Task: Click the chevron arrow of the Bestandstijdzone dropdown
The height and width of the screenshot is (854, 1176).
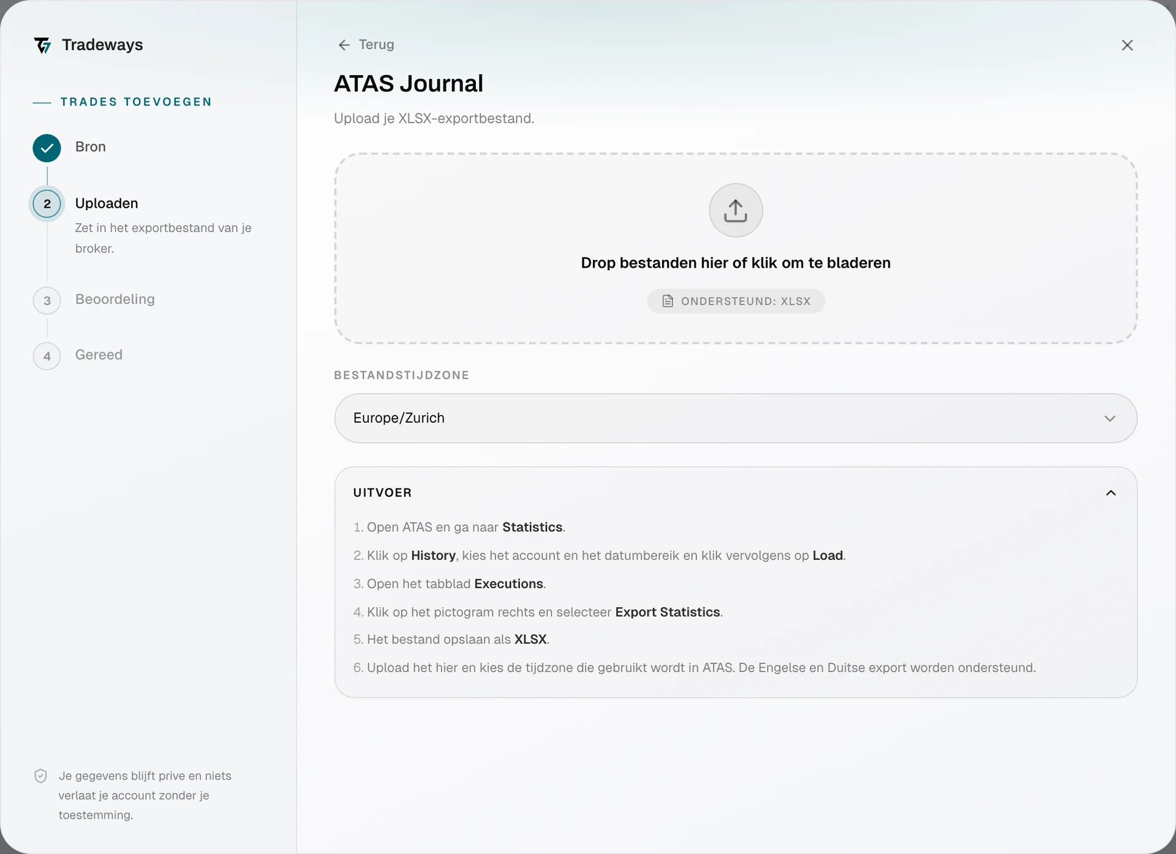Action: 1110,418
